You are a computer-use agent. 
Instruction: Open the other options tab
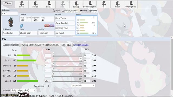[x=131, y=4]
